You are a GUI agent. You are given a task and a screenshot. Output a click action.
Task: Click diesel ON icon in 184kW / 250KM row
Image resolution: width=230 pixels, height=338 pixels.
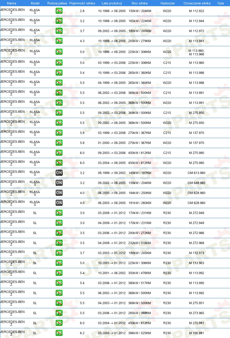[59, 193]
